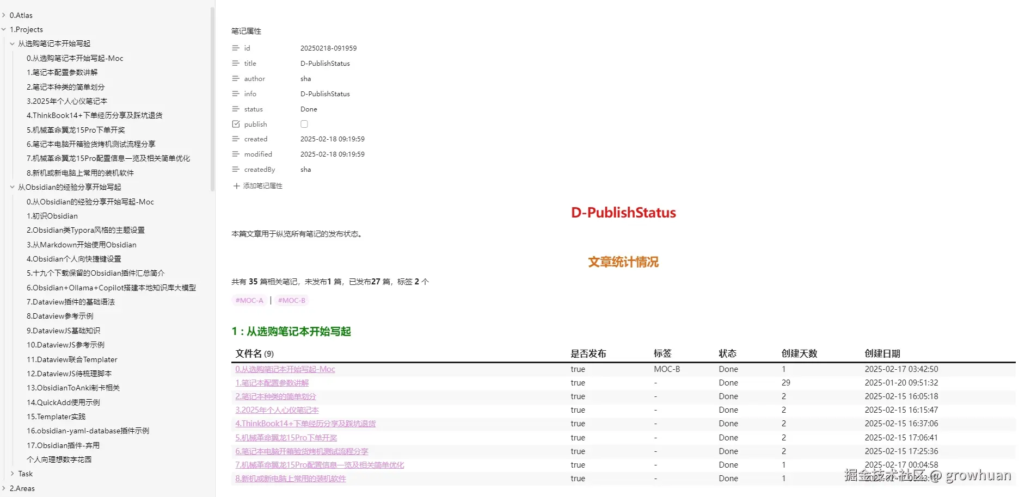Click the "#MOC-A" tag

tap(249, 300)
